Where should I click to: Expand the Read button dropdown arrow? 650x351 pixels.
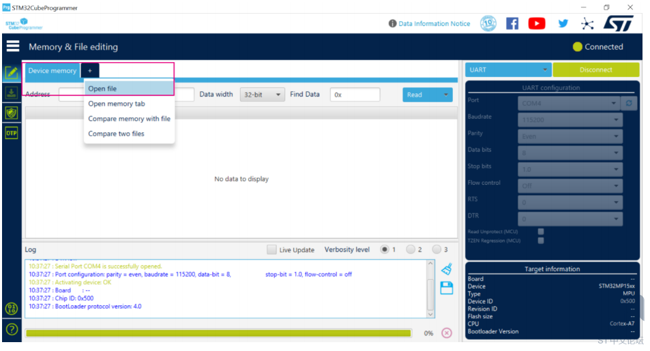(x=445, y=95)
